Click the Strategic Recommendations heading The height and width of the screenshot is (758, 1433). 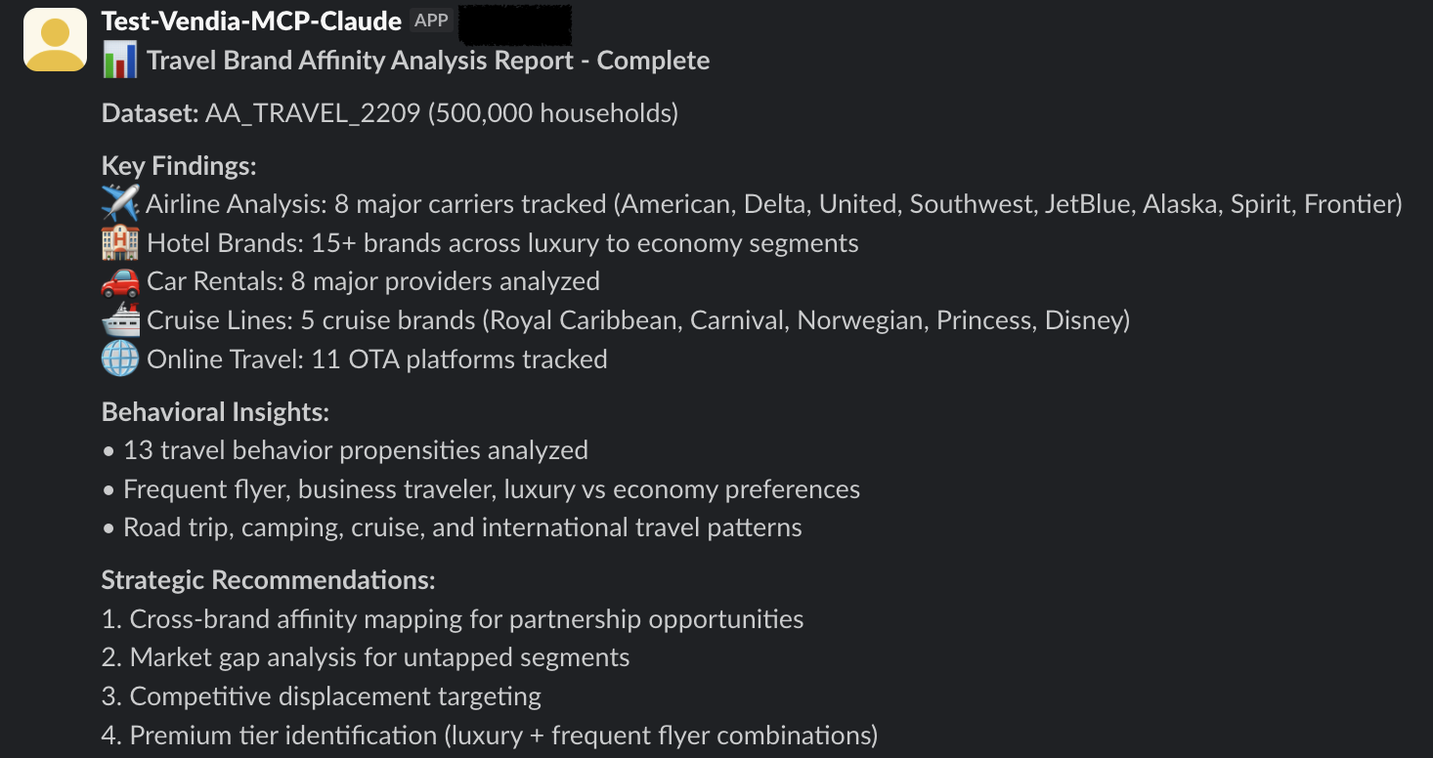pos(268,580)
